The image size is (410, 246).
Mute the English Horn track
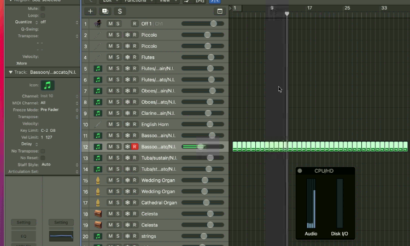[x=110, y=124]
